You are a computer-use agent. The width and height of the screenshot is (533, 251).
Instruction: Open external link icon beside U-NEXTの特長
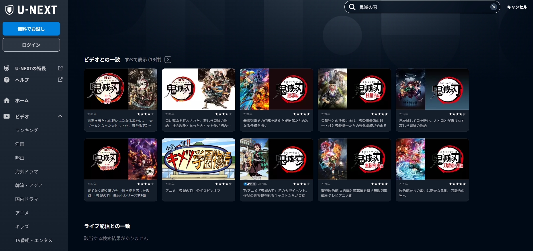tap(60, 68)
